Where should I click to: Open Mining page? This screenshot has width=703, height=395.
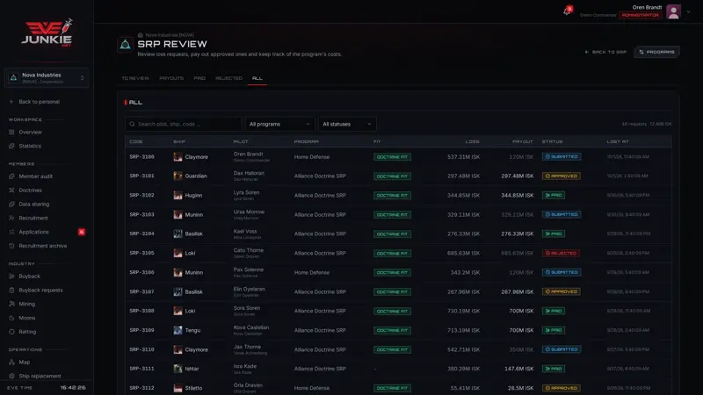tap(26, 304)
